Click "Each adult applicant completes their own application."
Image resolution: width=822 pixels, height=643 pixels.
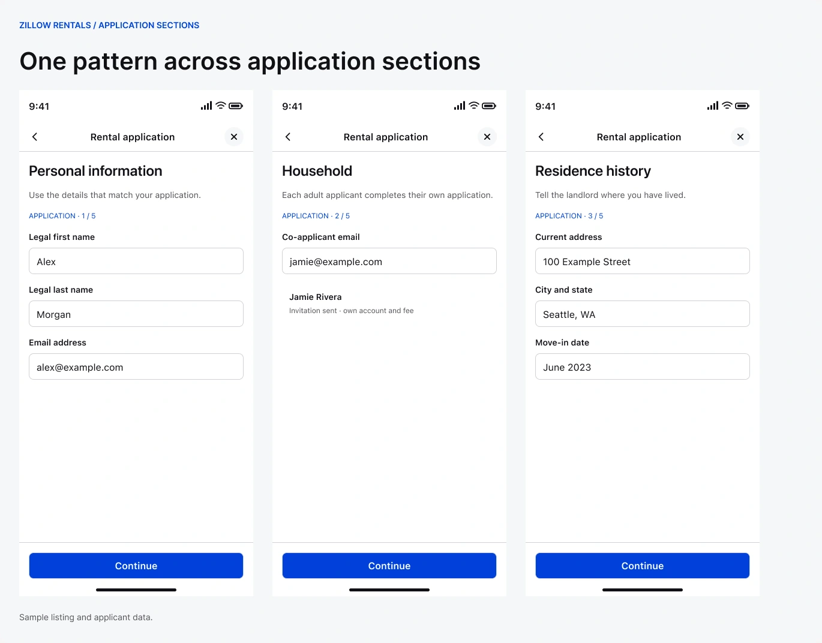coord(388,195)
